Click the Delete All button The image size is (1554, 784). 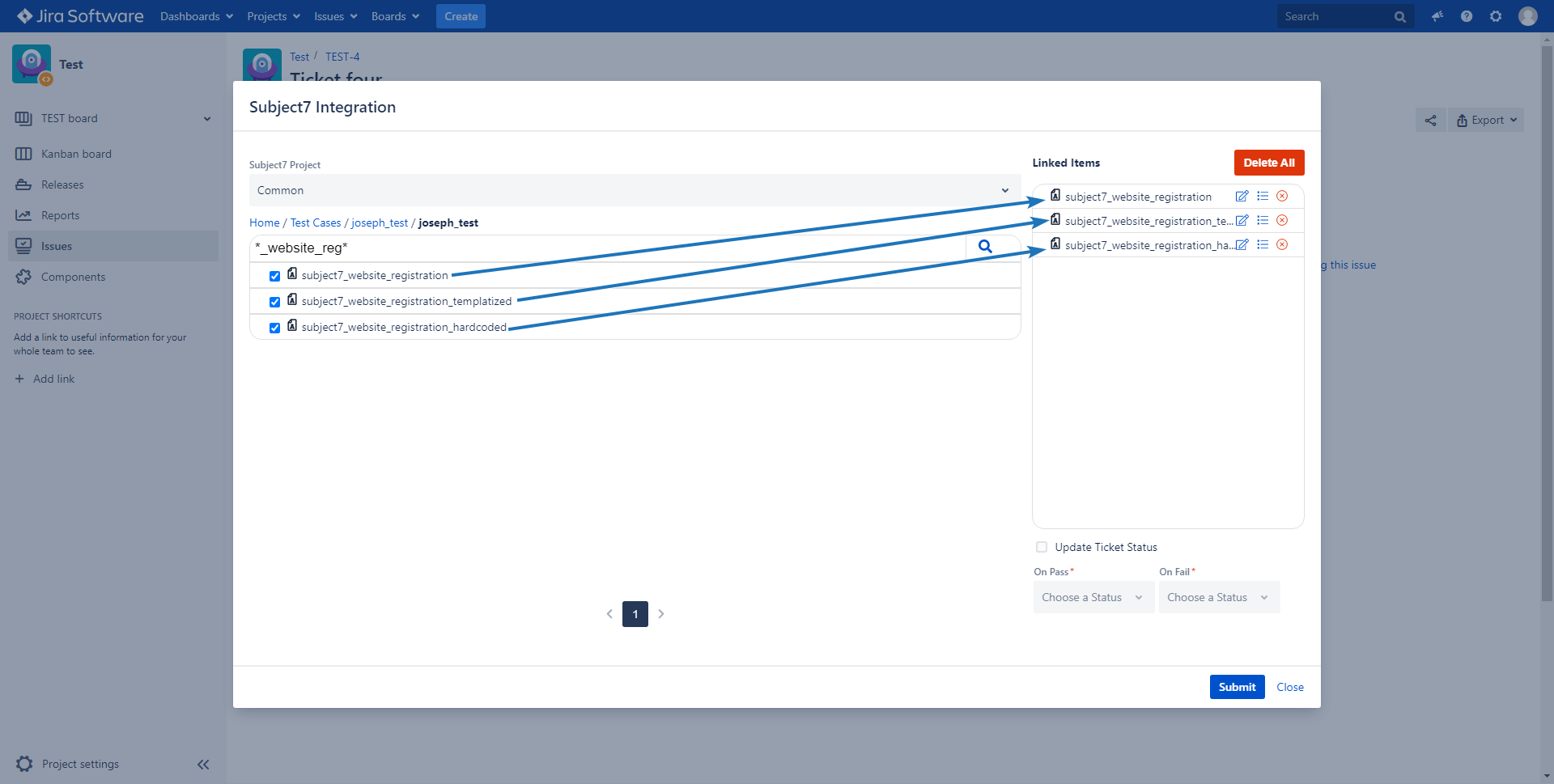[1268, 163]
